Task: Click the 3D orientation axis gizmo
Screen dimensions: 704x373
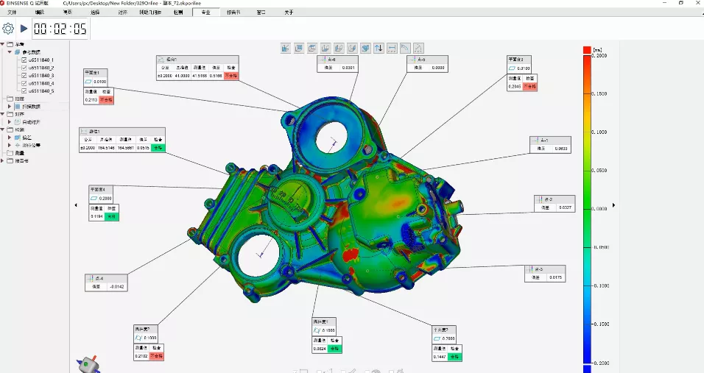Action: pyautogui.click(x=88, y=363)
